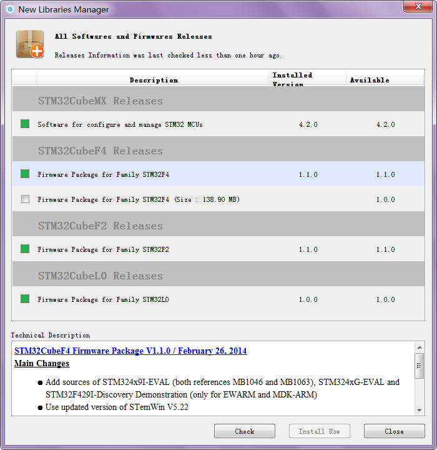Click installed version 1.1.0 of STM32F2
This screenshot has height=450, width=437.
click(x=308, y=249)
